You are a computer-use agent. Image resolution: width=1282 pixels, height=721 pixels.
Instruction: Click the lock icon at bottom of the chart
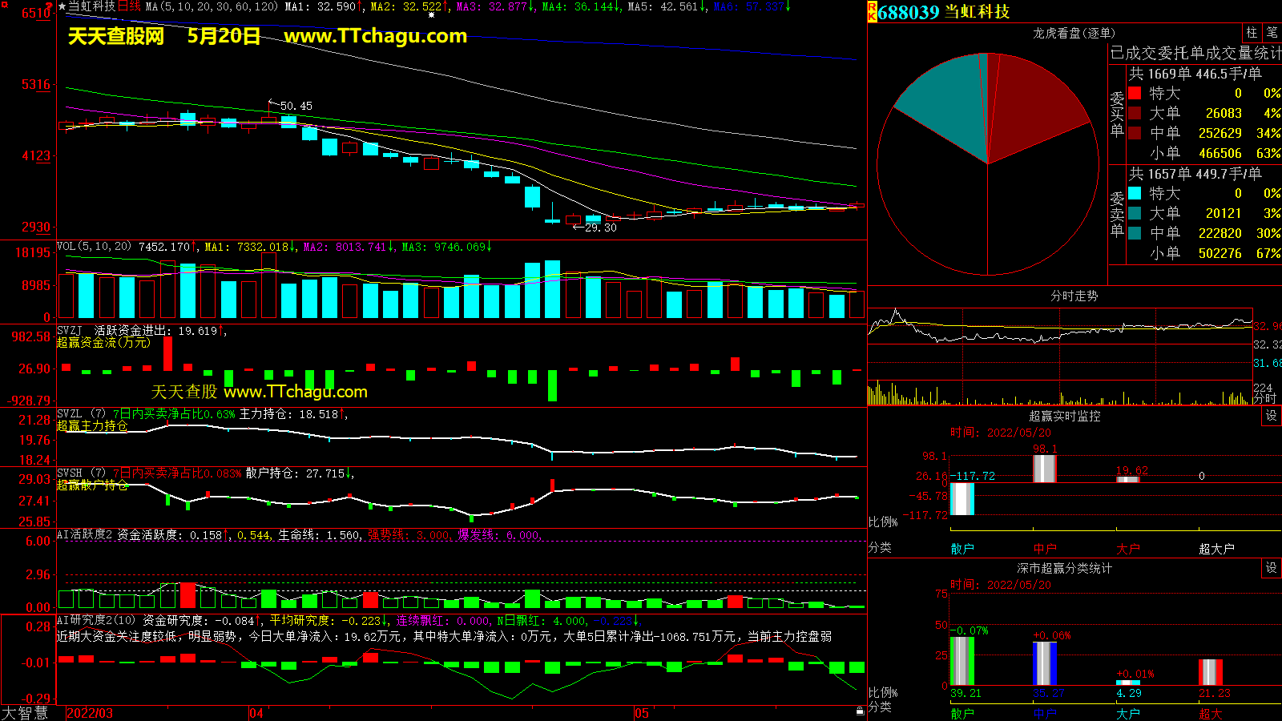860,711
